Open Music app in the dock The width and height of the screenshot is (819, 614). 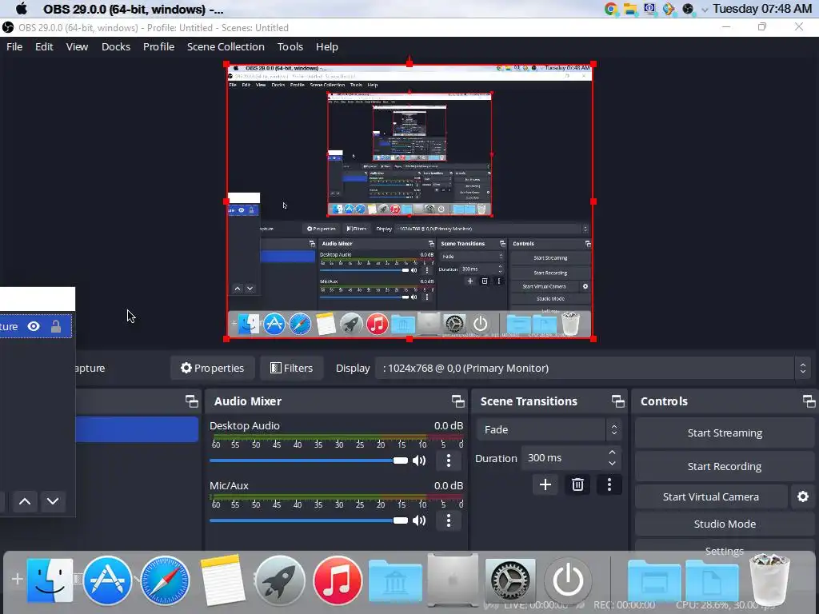pos(338,580)
